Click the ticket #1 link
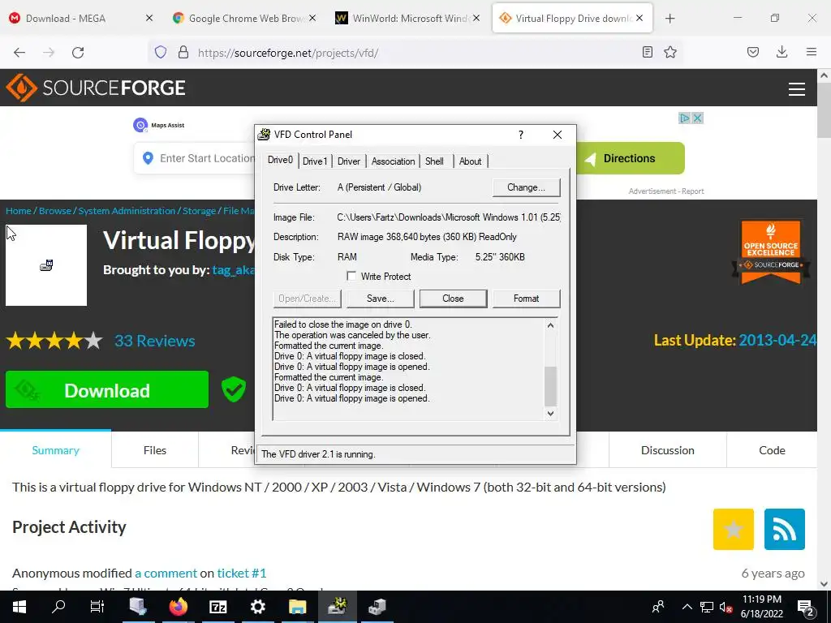This screenshot has height=623, width=831. click(x=242, y=574)
